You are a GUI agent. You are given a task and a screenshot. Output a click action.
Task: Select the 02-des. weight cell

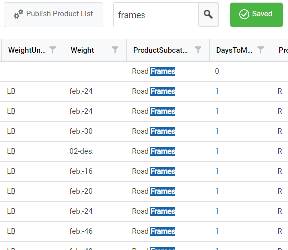[x=95, y=151]
